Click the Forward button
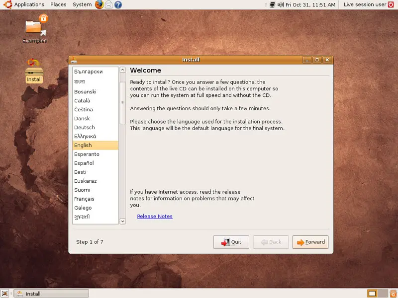The image size is (398, 298). [310, 242]
